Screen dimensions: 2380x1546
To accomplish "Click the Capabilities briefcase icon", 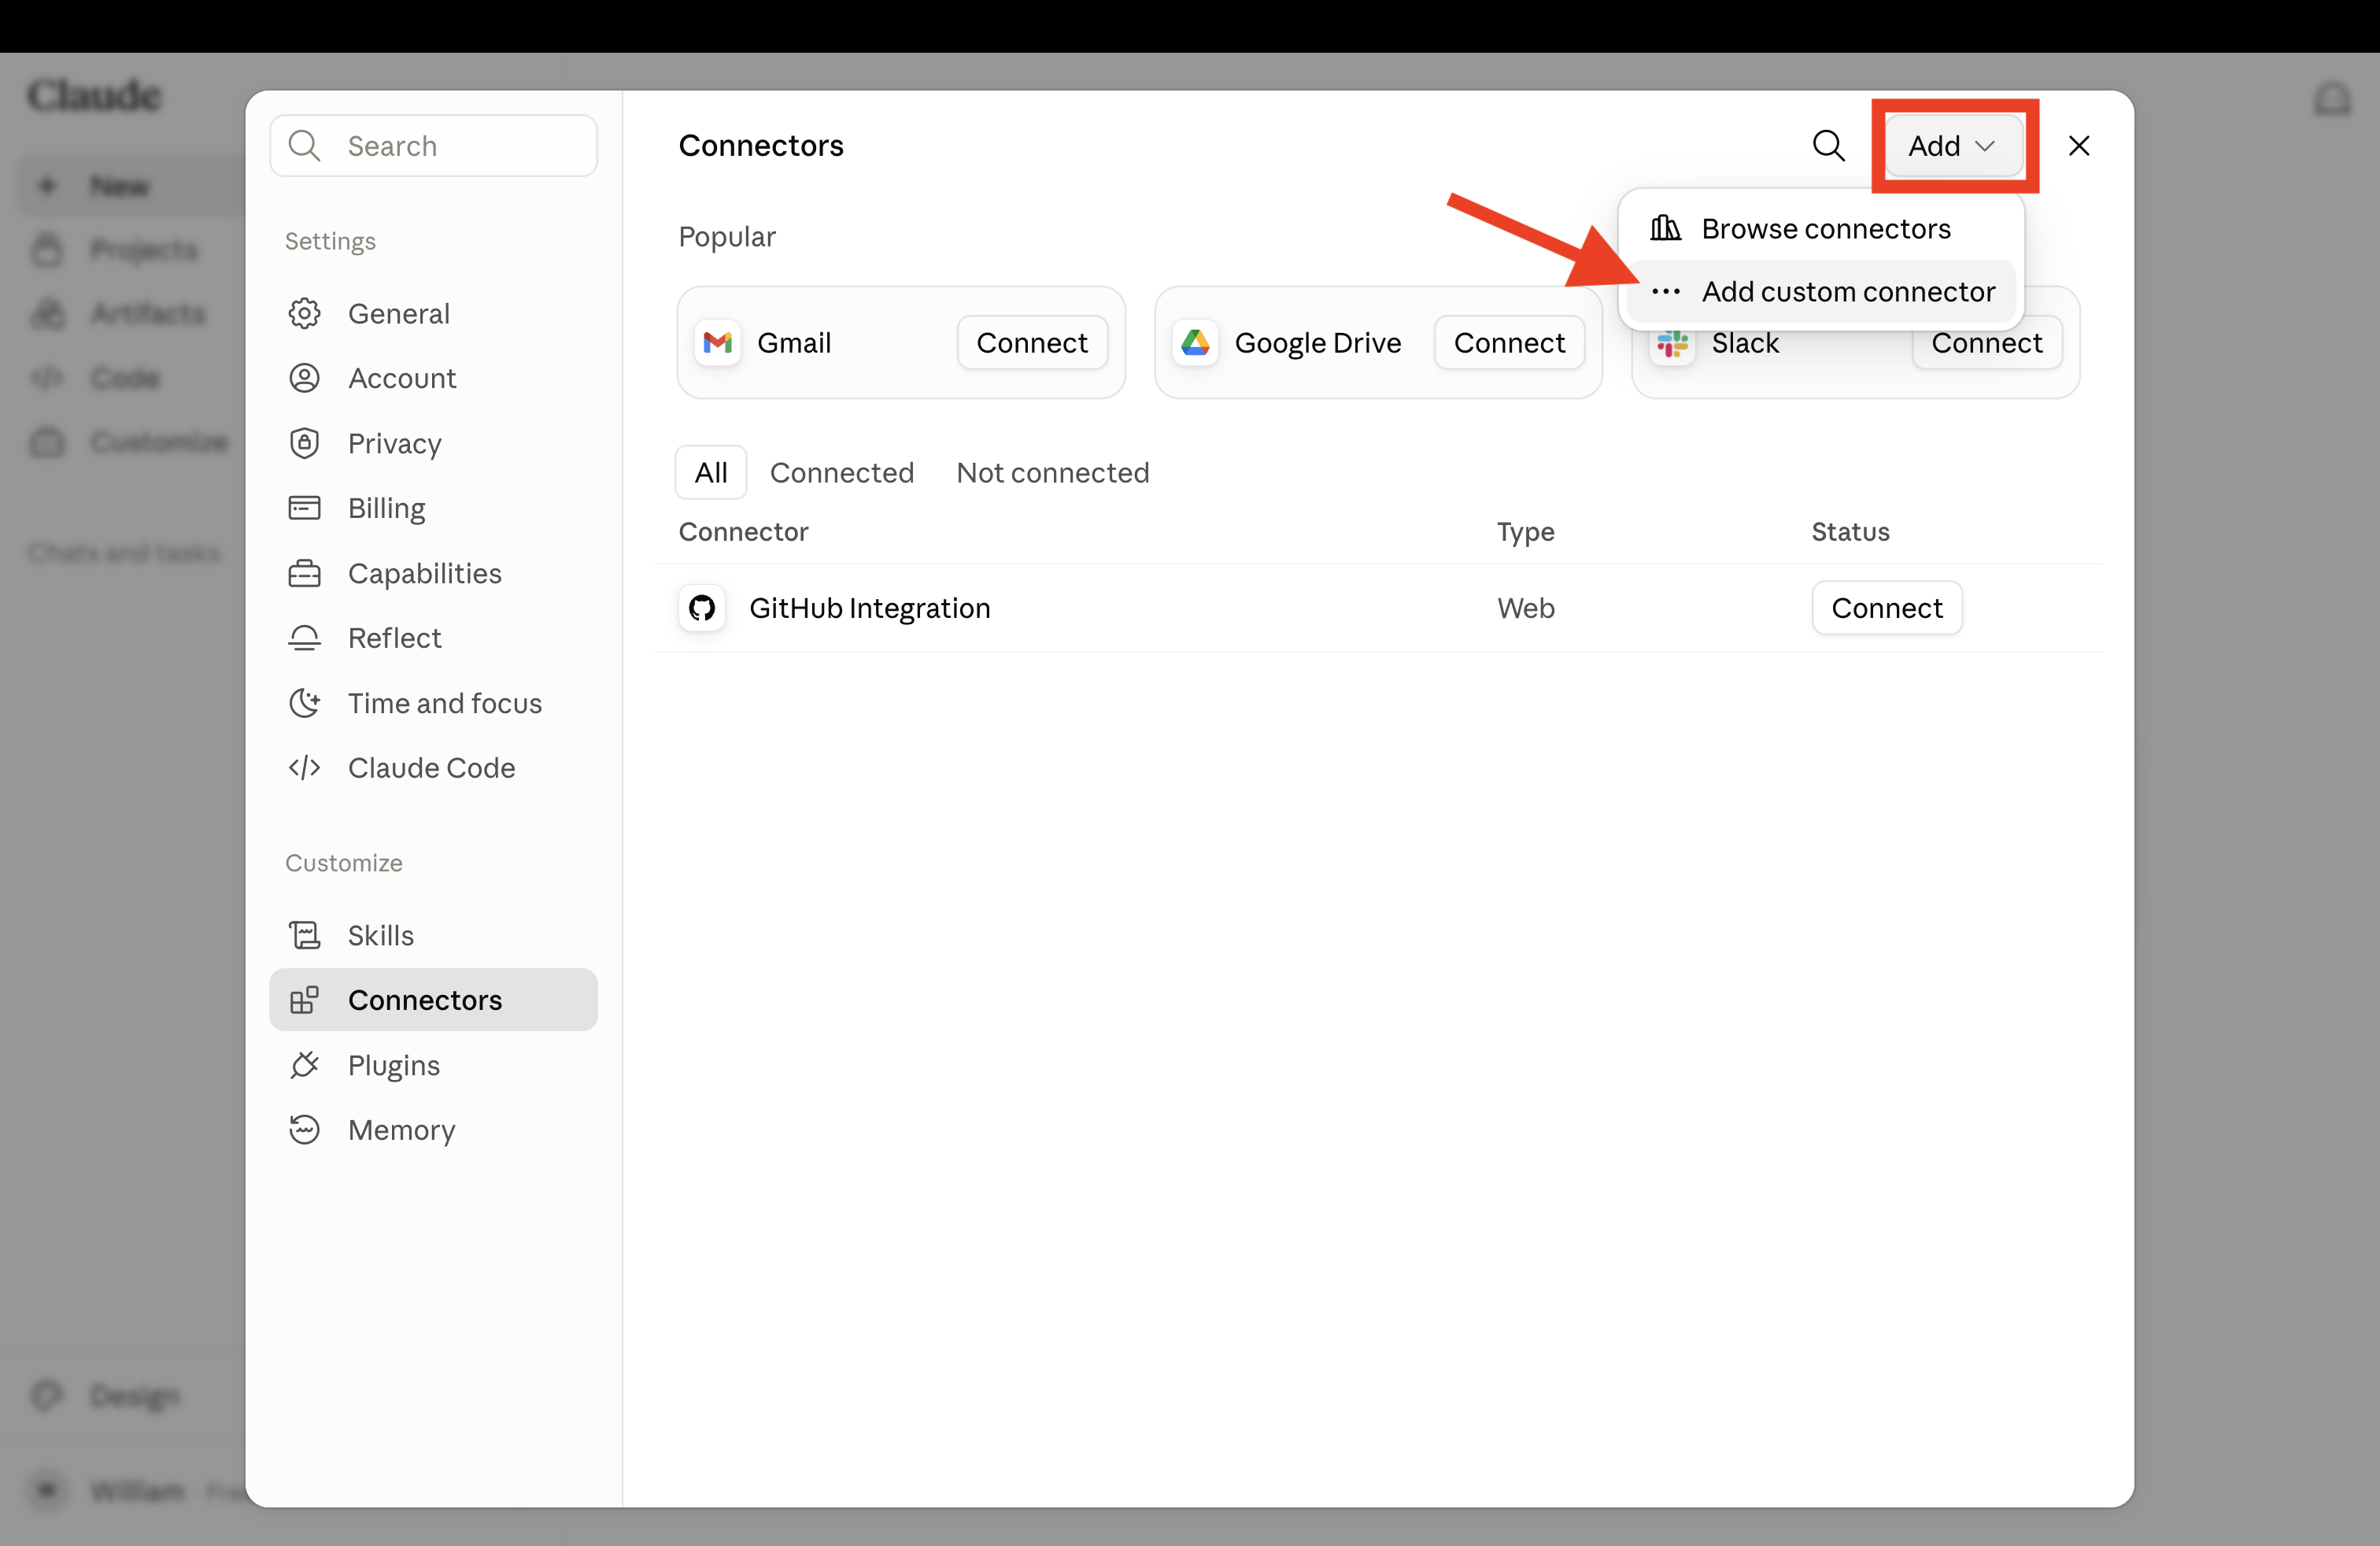I will pos(304,573).
